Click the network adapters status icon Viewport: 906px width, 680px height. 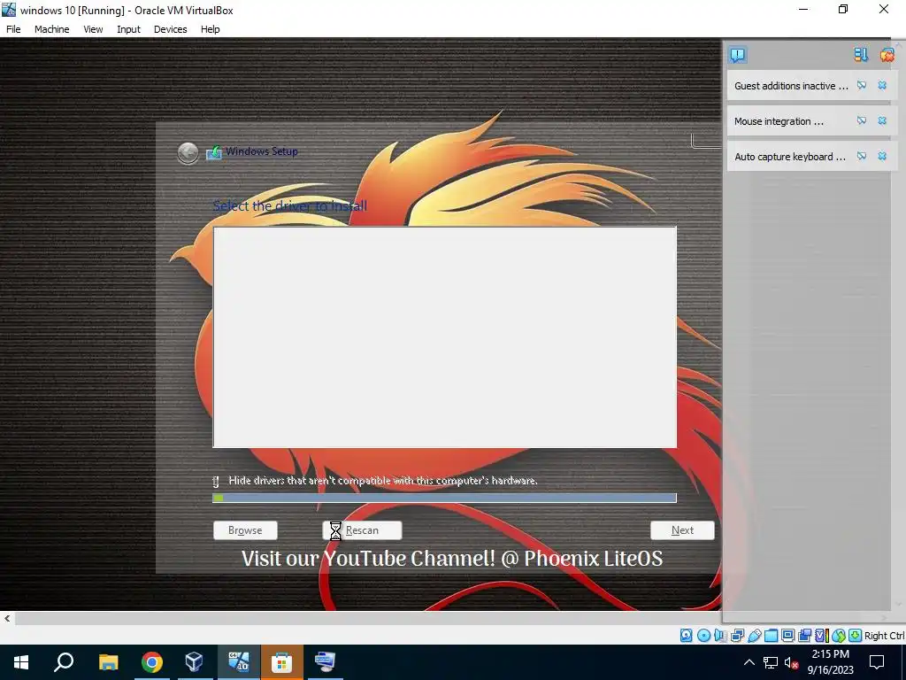coord(737,636)
